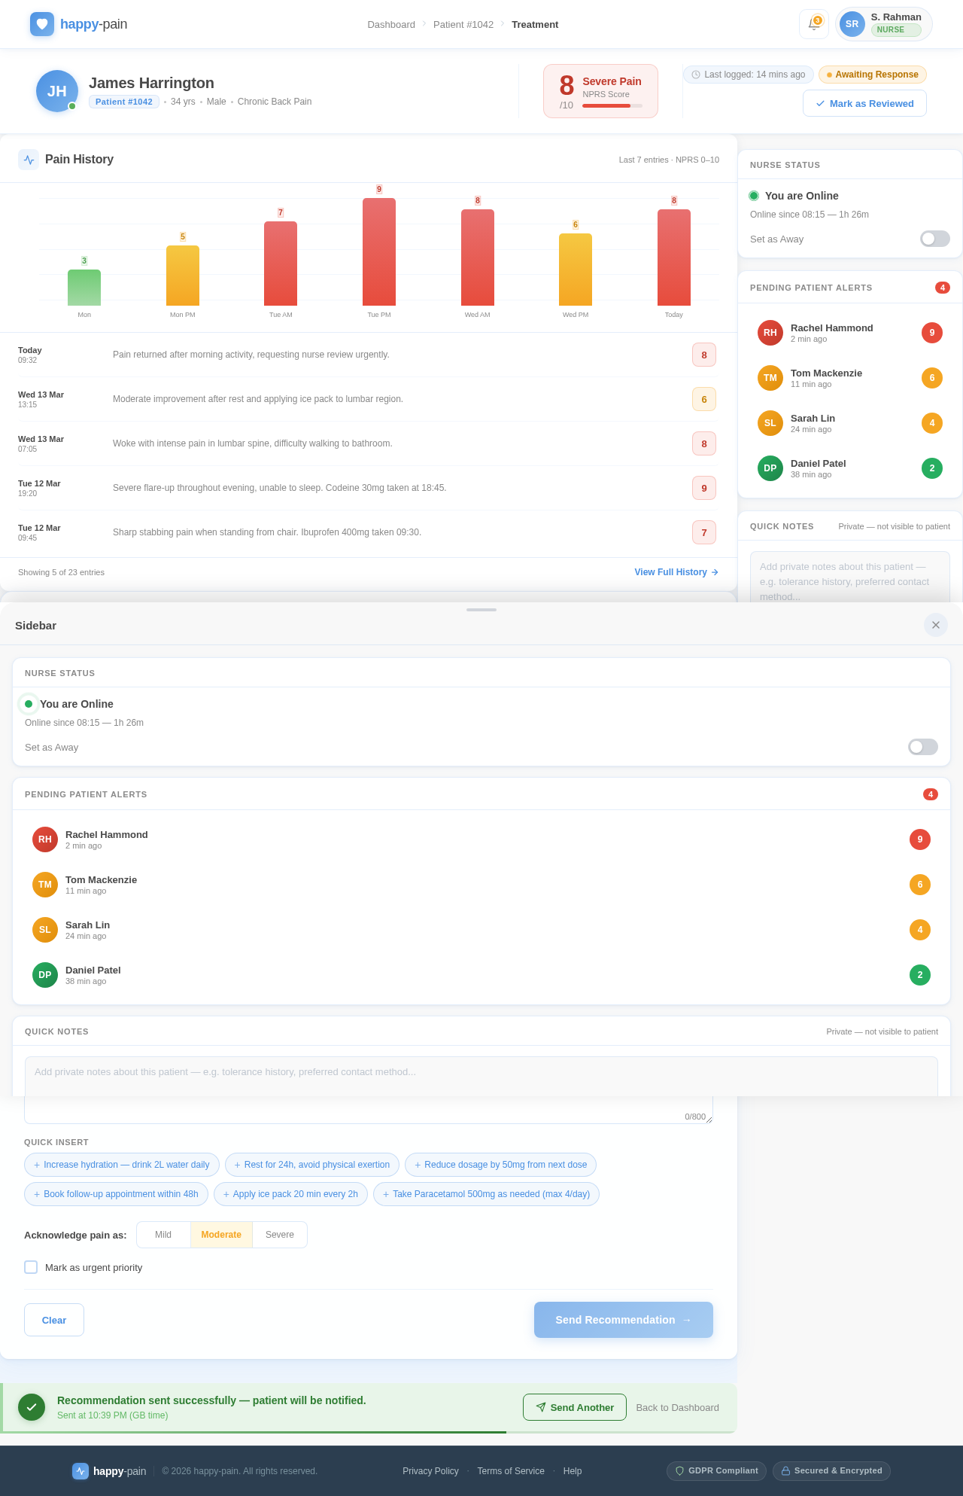Click James Harrington's JH avatar
Screen dimensions: 963x1496
click(57, 91)
